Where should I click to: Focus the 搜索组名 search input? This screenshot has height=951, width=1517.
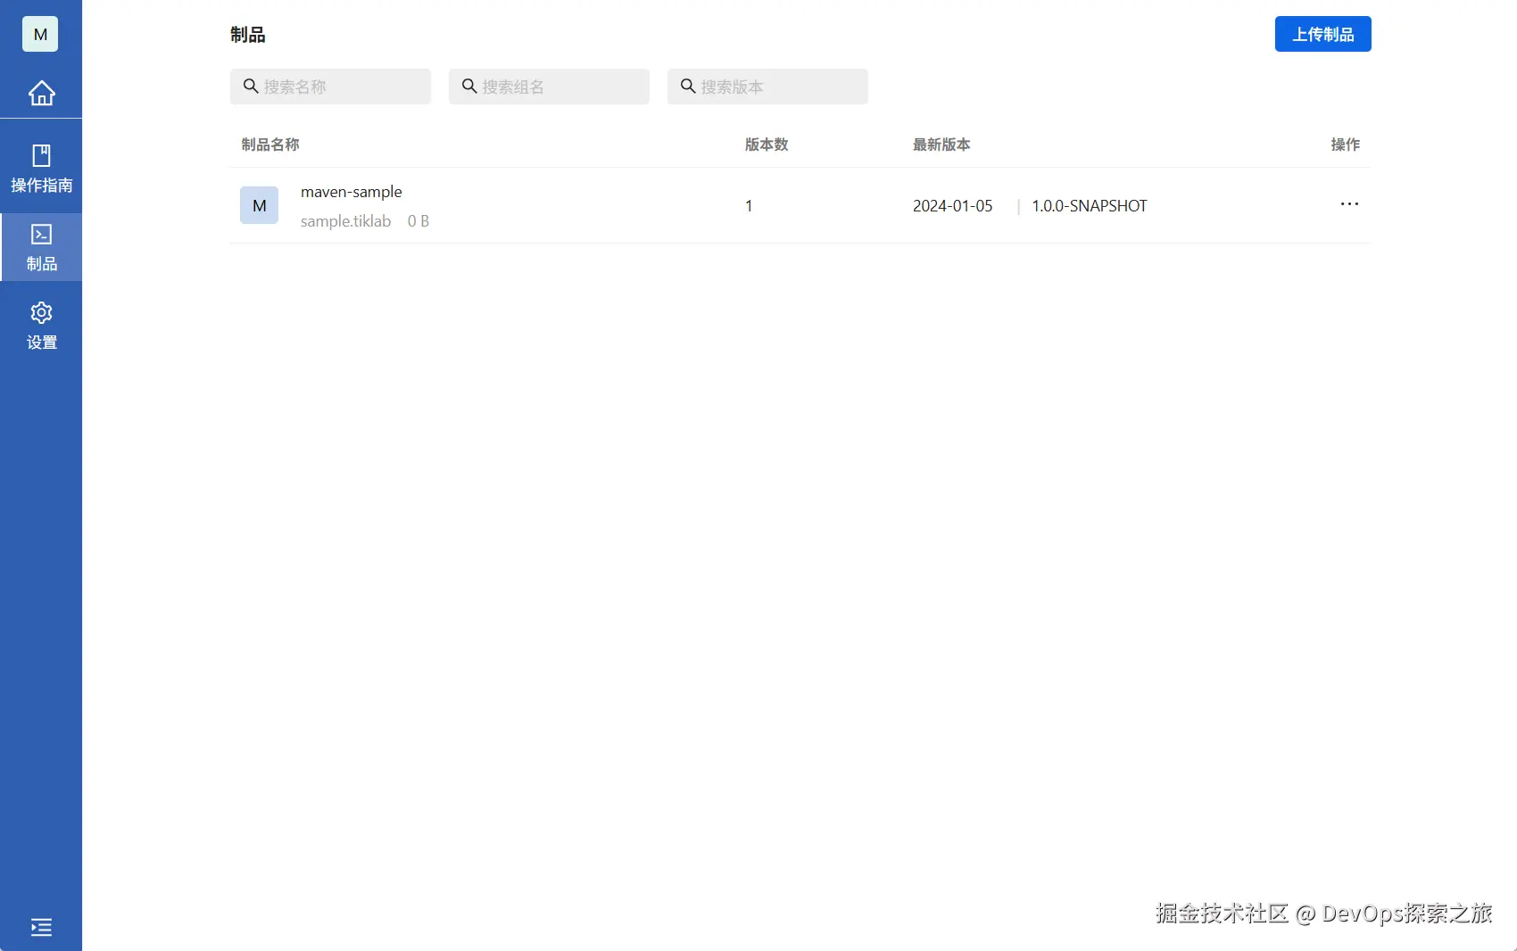point(549,87)
